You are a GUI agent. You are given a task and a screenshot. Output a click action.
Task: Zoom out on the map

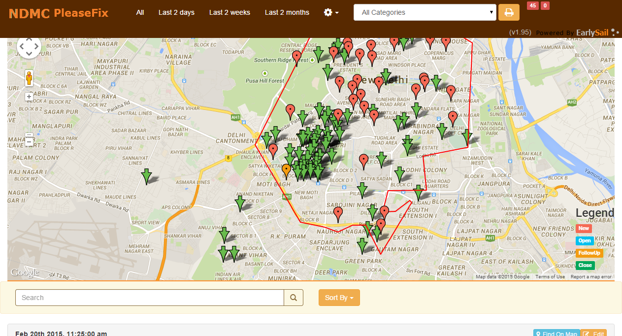[29, 142]
